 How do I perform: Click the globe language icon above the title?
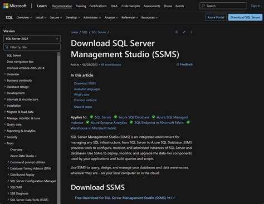coord(177,32)
